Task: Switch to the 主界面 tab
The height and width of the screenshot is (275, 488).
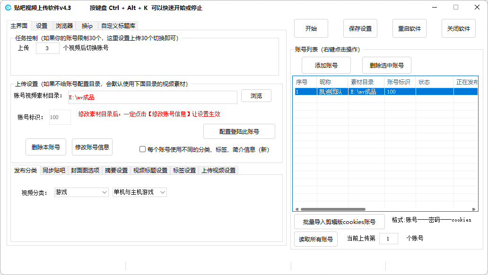Action: coord(18,26)
